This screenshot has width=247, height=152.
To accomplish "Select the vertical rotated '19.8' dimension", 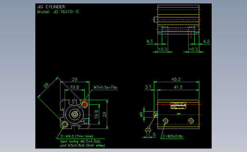I will 96,114.
